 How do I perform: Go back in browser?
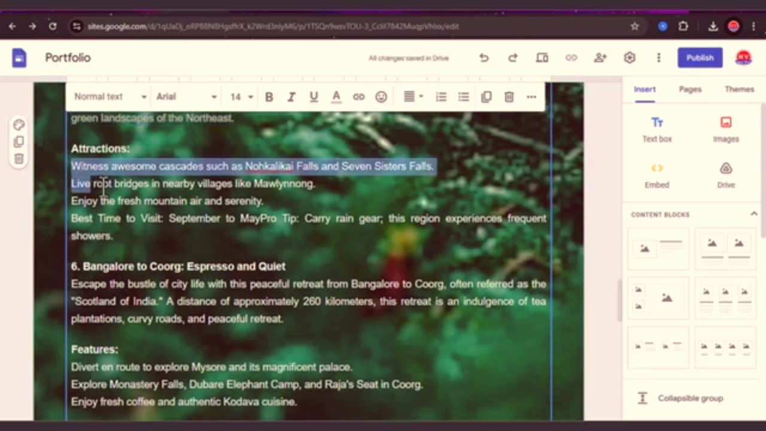click(x=13, y=26)
